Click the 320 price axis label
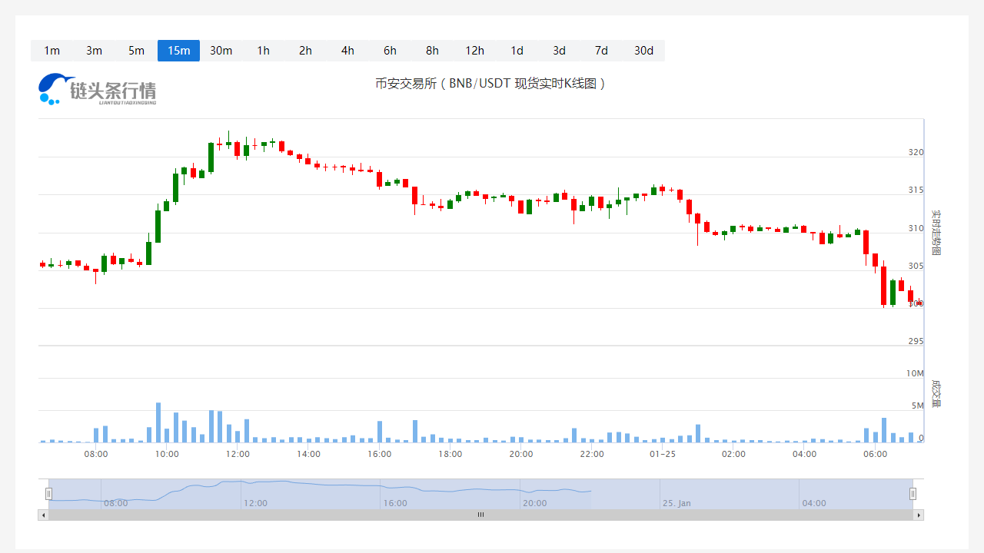Viewport: 984px width, 553px height. pos(916,152)
